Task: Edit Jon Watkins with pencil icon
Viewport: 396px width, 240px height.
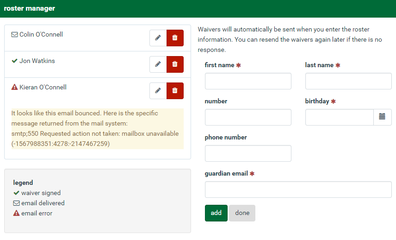Action: (158, 64)
